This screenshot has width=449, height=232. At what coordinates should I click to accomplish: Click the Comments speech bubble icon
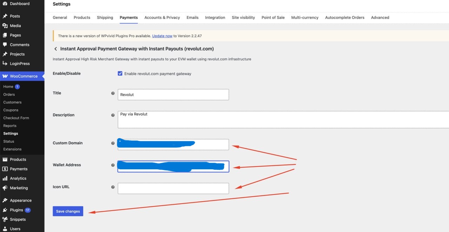point(5,45)
